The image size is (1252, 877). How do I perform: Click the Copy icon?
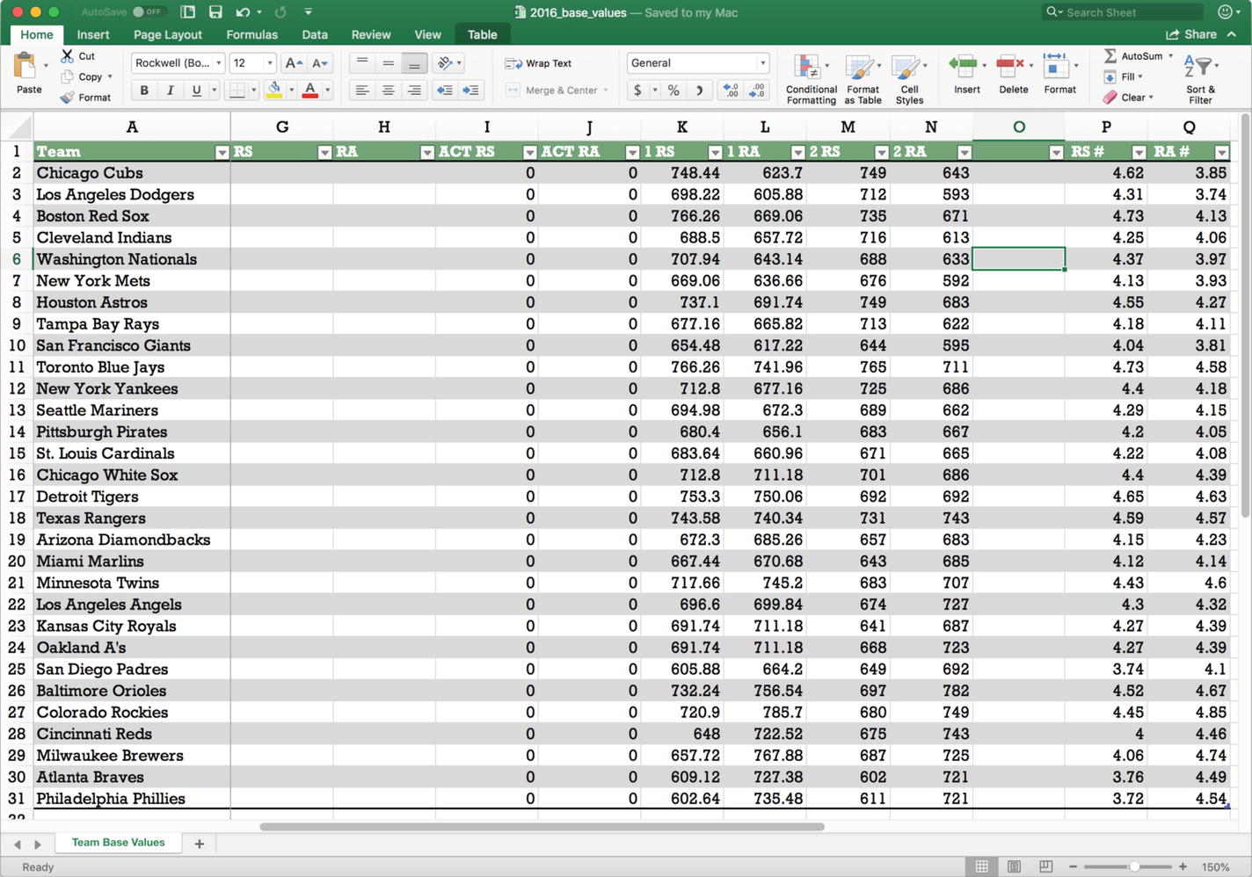point(68,76)
